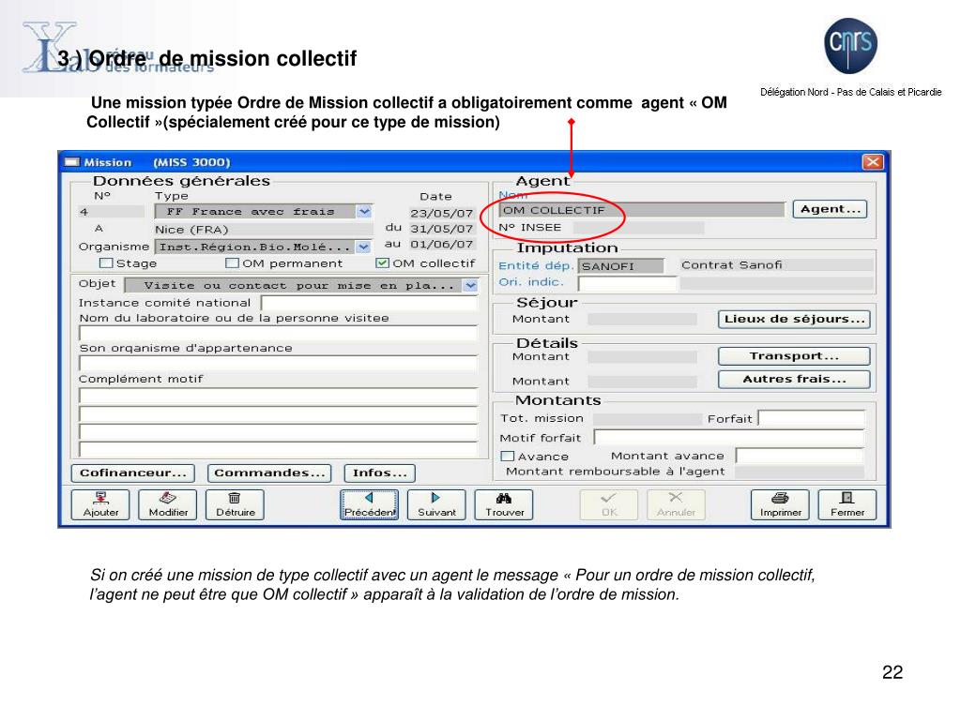
Task: Go to the Précédent record
Action: 370,505
